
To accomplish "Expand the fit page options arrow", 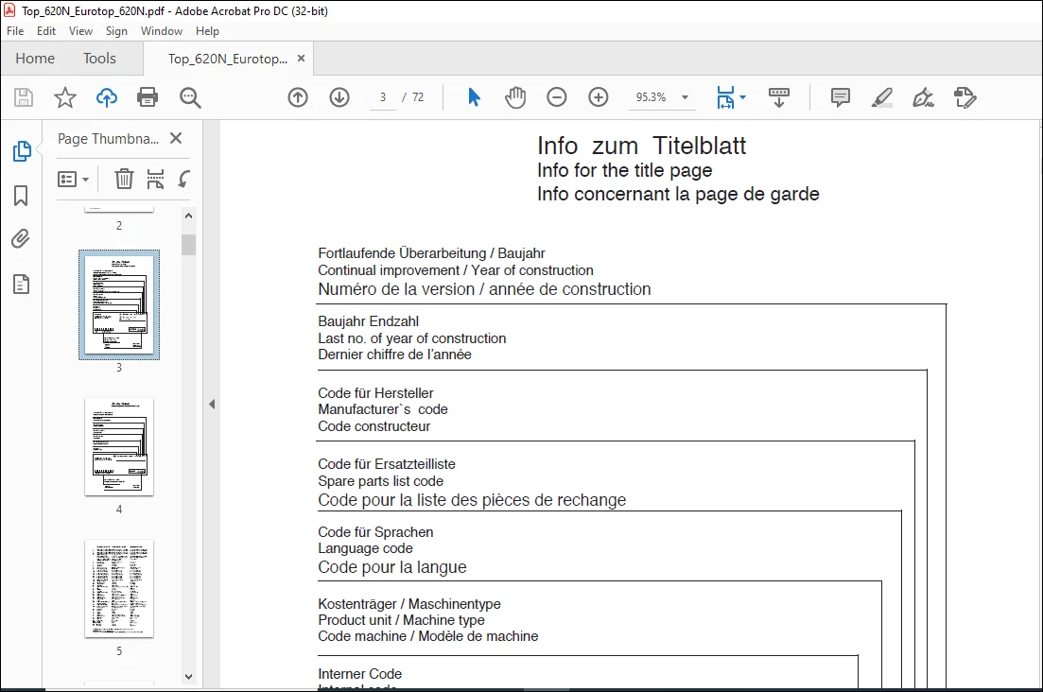I will pos(743,97).
